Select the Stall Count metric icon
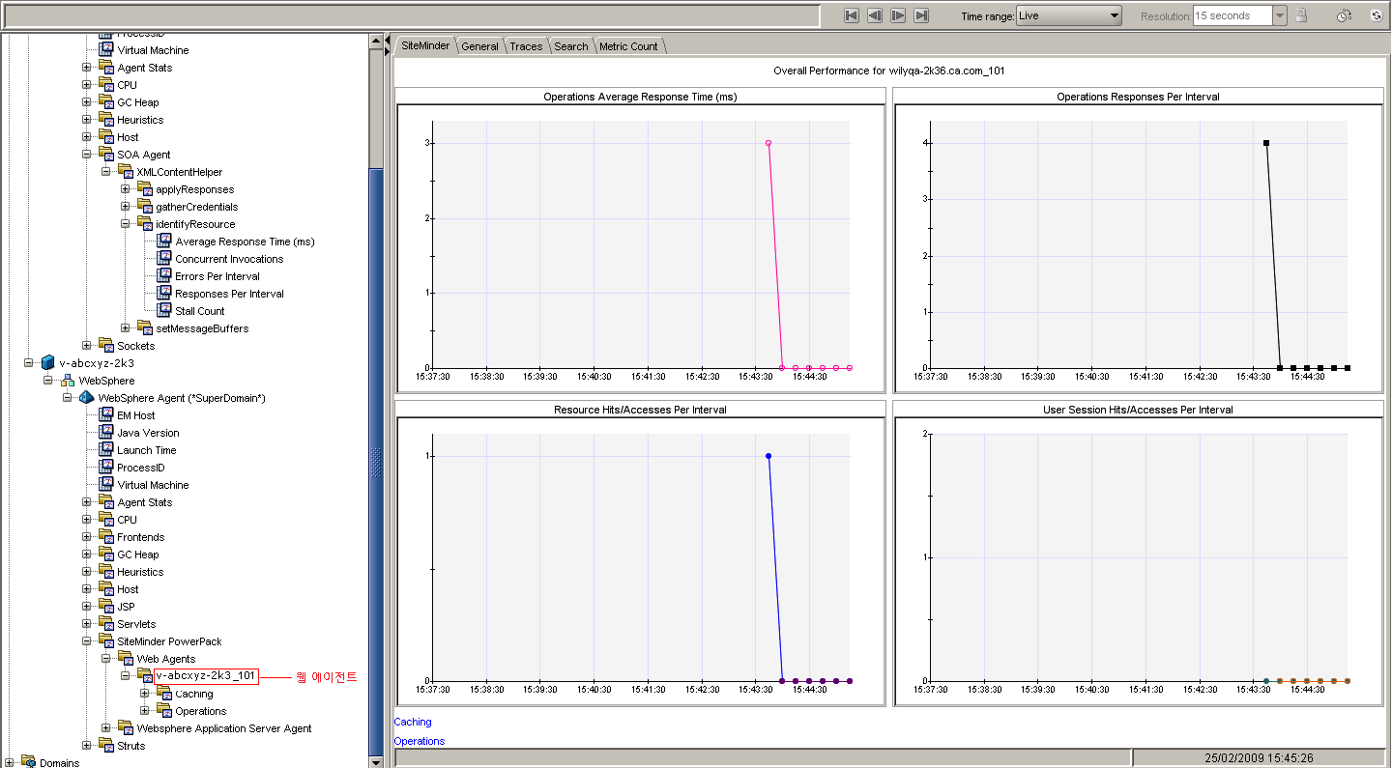Viewport: 1392px width, 768px height. point(163,311)
